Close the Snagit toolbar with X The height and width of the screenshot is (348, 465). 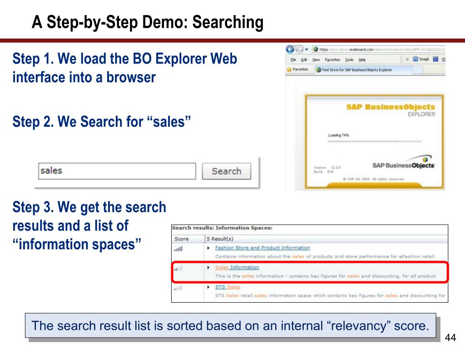407,59
